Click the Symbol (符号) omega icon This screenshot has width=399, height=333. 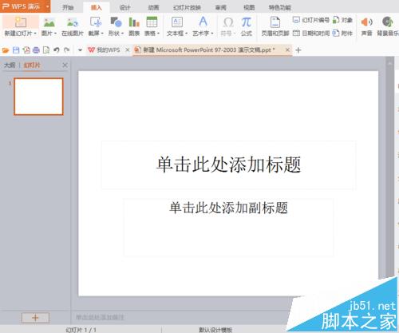(228, 22)
